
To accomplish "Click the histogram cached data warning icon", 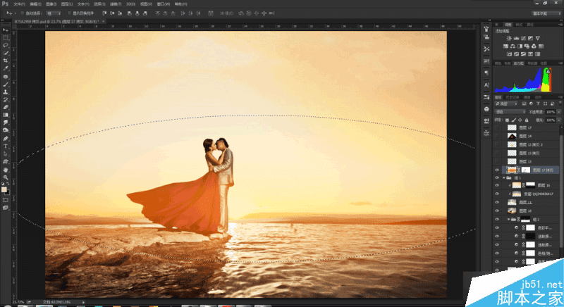I will 547,70.
